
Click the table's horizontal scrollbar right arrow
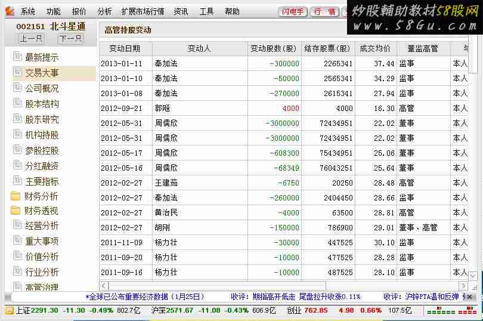(463, 286)
